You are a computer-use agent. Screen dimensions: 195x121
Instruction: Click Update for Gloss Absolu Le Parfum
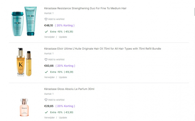tap(63, 118)
